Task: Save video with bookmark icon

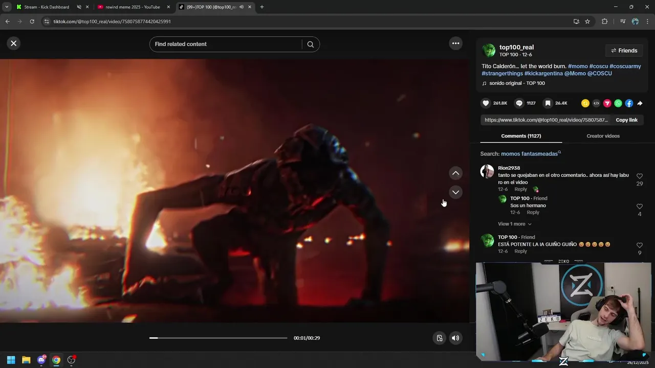Action: coord(548,103)
